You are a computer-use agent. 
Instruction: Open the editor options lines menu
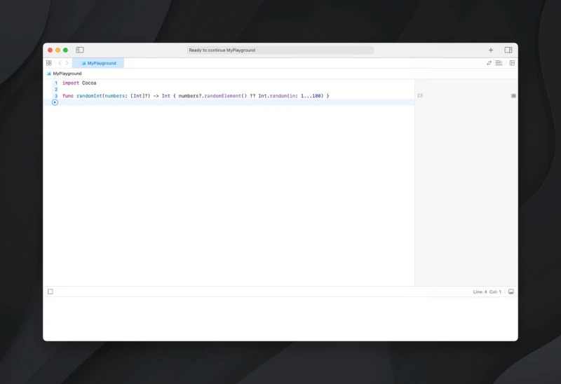(x=499, y=63)
